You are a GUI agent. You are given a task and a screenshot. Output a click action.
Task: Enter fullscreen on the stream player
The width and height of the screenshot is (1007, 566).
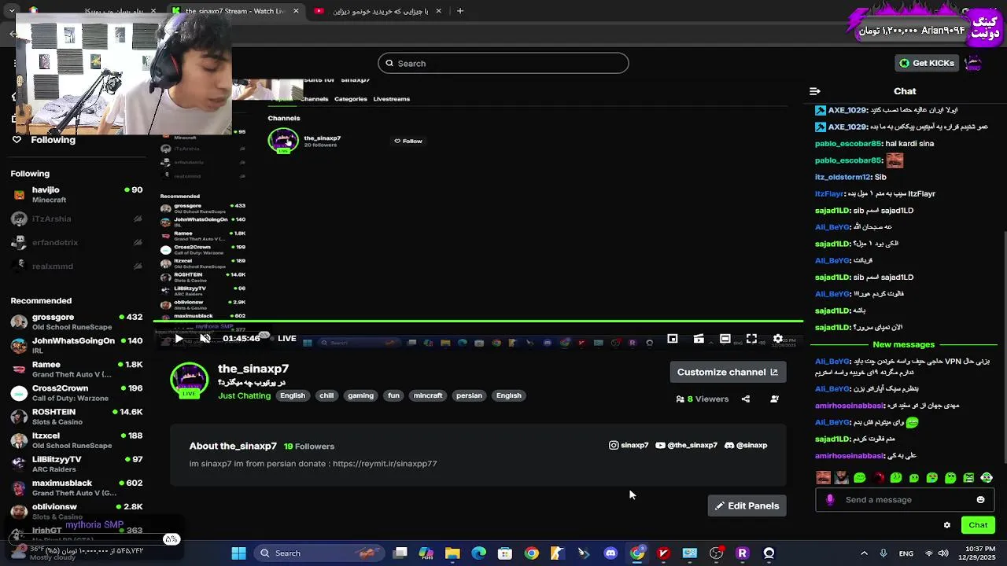click(751, 339)
